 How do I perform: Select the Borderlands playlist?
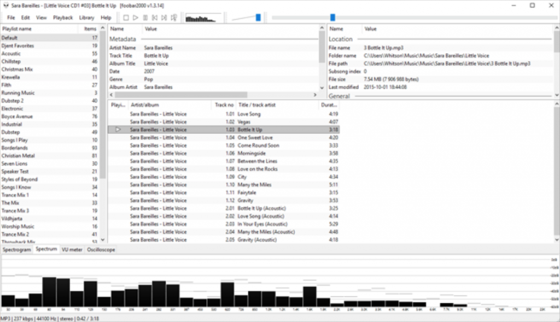(x=50, y=148)
